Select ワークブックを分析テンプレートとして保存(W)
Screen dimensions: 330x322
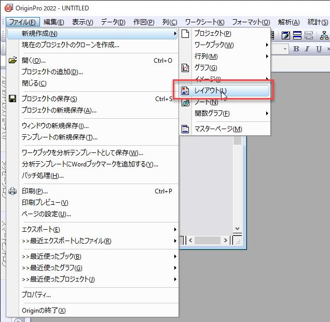[92, 152]
